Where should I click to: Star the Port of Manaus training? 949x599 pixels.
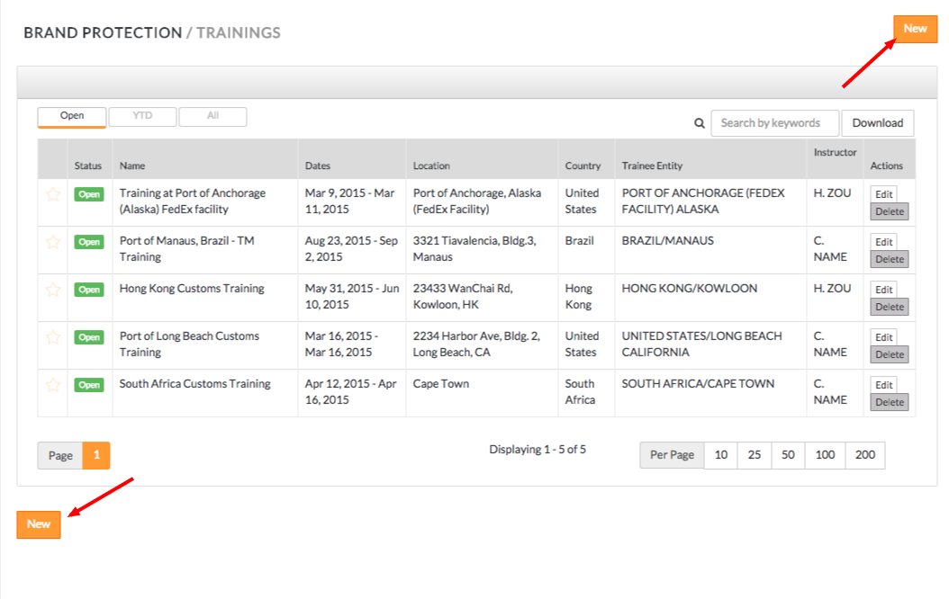point(53,242)
